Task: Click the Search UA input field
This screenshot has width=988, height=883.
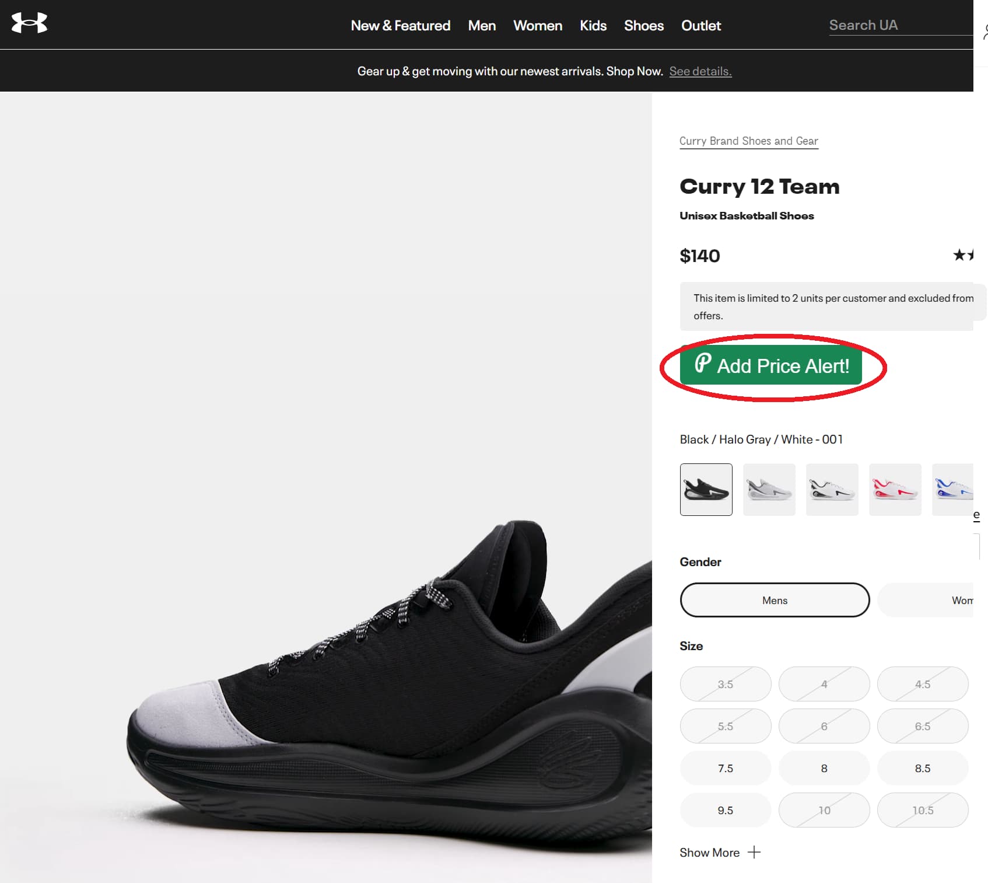Action: coord(892,25)
